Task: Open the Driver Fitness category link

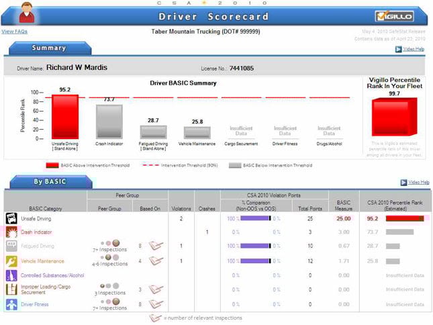Action: pos(35,305)
